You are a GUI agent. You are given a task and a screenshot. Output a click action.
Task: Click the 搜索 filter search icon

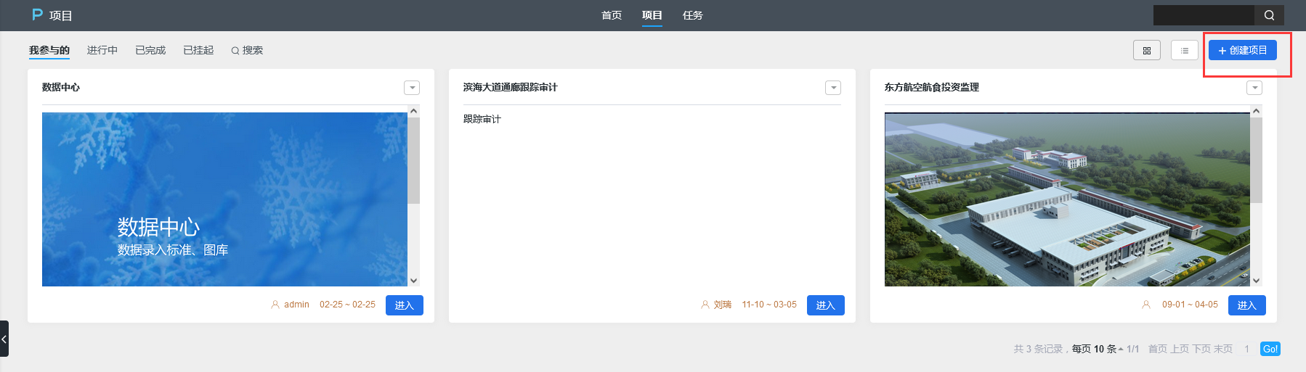point(235,51)
